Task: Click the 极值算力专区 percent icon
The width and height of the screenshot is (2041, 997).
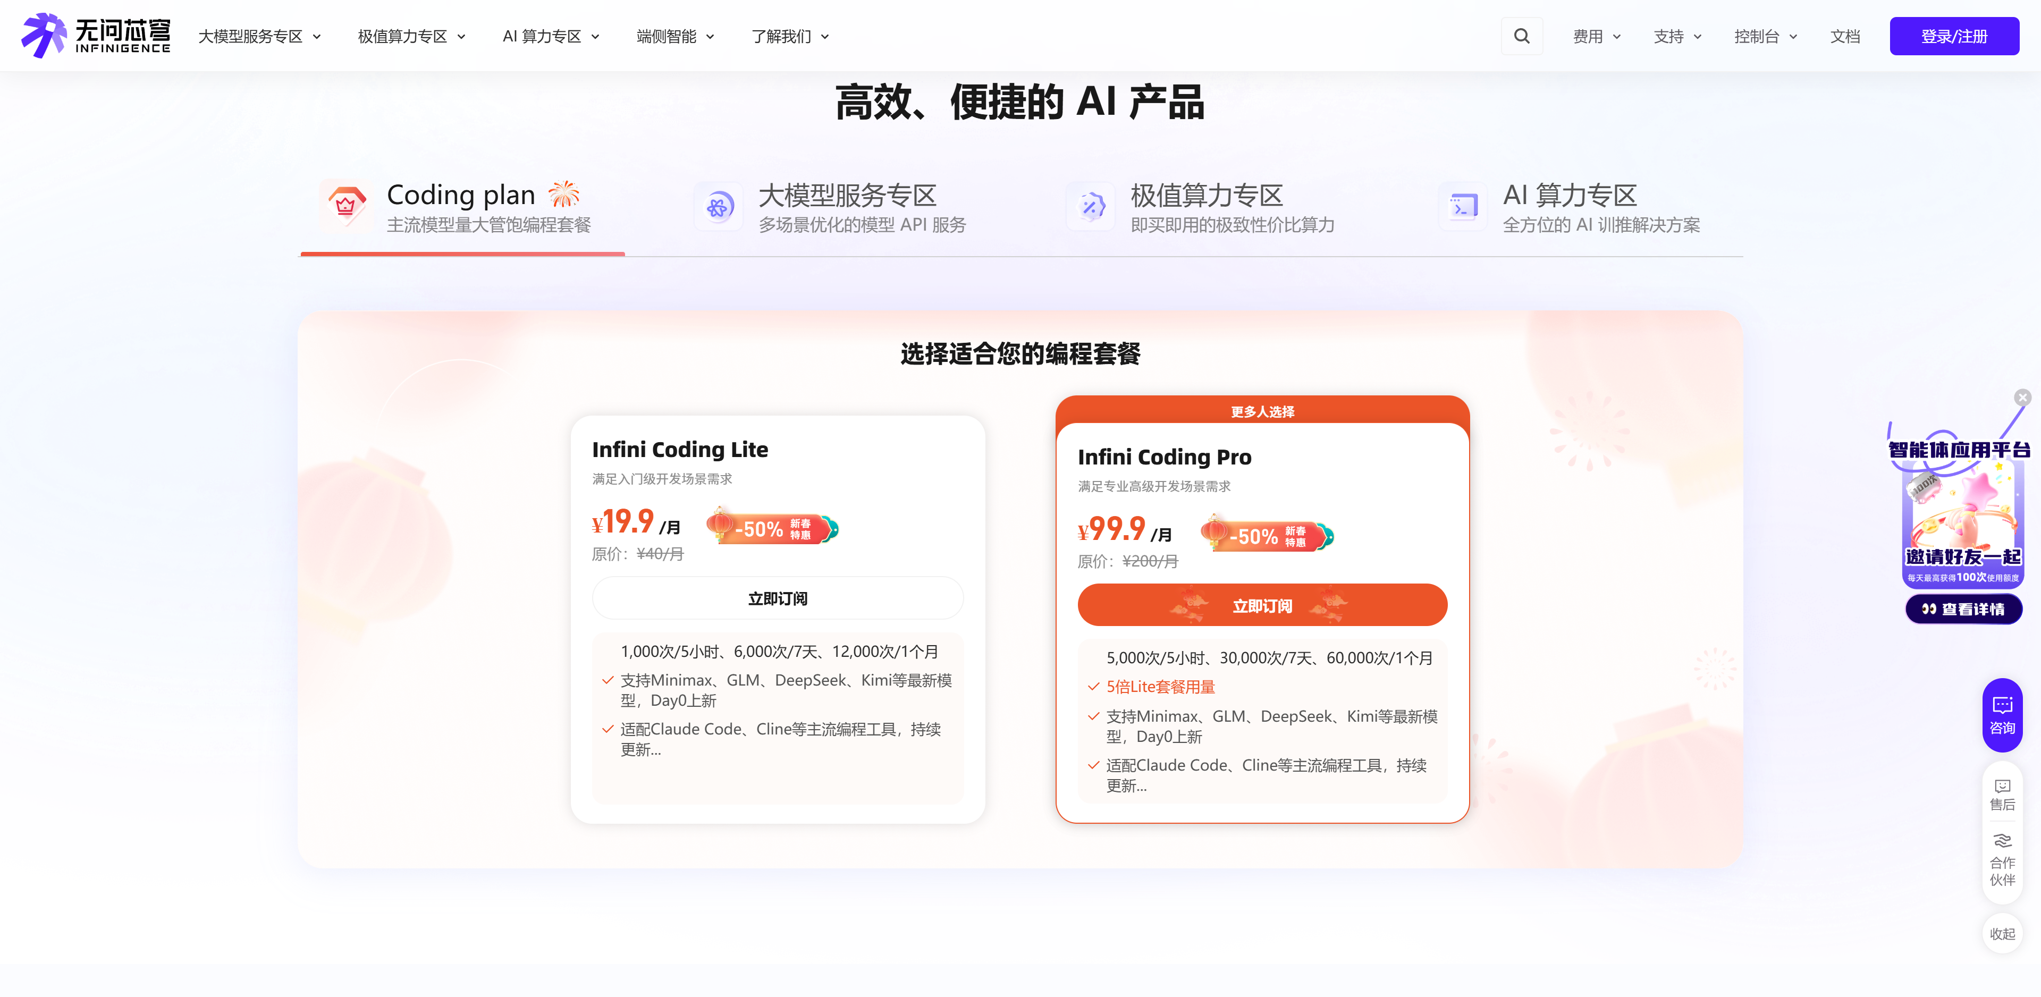Action: coord(1092,207)
